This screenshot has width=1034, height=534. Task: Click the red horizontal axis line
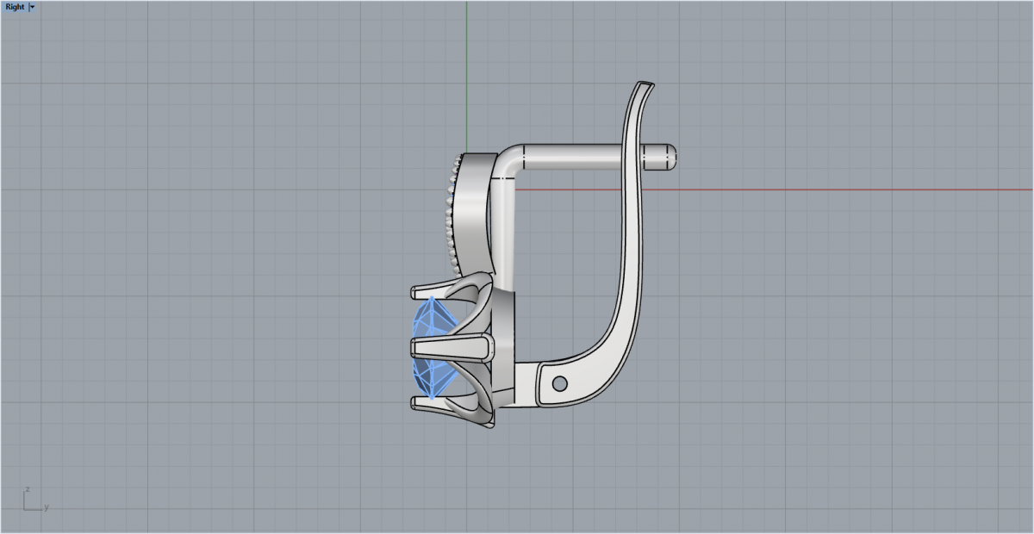click(775, 189)
